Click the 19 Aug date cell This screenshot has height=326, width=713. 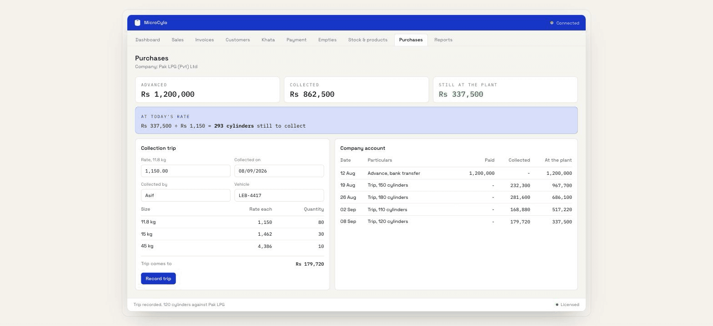348,185
